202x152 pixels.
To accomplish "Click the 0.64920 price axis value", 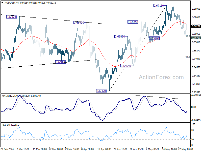I will 196,59.
